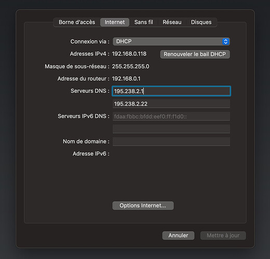270x259 pixels.
Task: Click the first Serveurs IPv6 DNS field
Action: 171,117
